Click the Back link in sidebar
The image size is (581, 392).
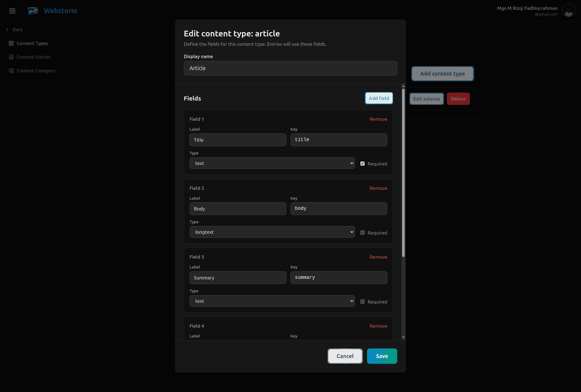(18, 30)
